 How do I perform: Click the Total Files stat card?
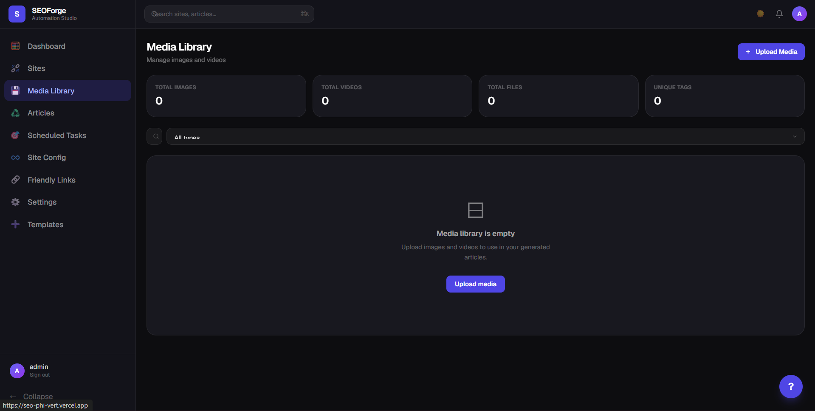pyautogui.click(x=558, y=96)
